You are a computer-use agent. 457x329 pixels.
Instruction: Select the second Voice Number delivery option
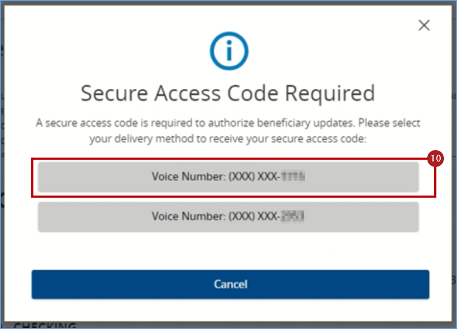tap(228, 217)
